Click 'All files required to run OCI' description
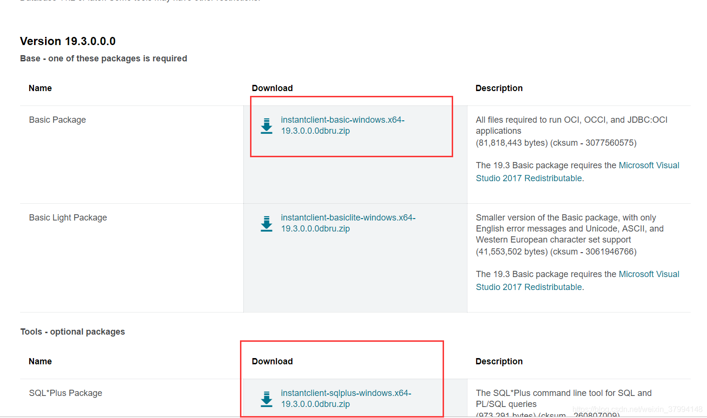The height and width of the screenshot is (418, 707). pyautogui.click(x=571, y=125)
